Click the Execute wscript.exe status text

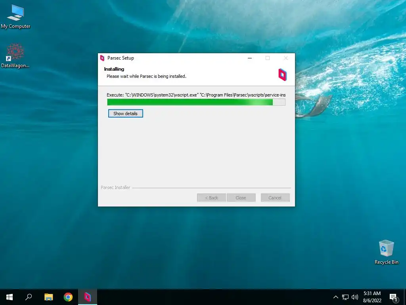point(196,95)
